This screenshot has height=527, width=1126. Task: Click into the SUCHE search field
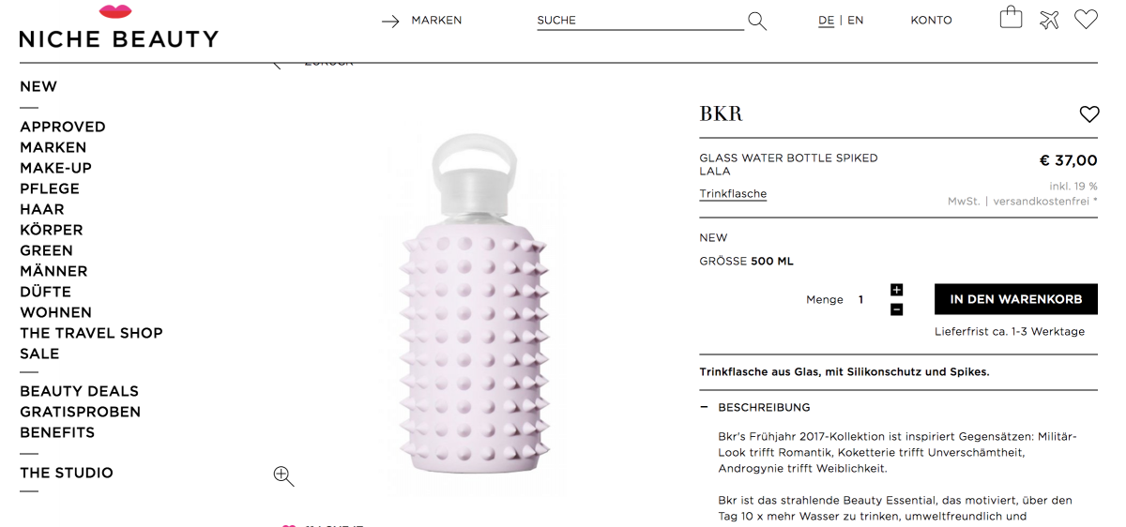[x=640, y=21]
